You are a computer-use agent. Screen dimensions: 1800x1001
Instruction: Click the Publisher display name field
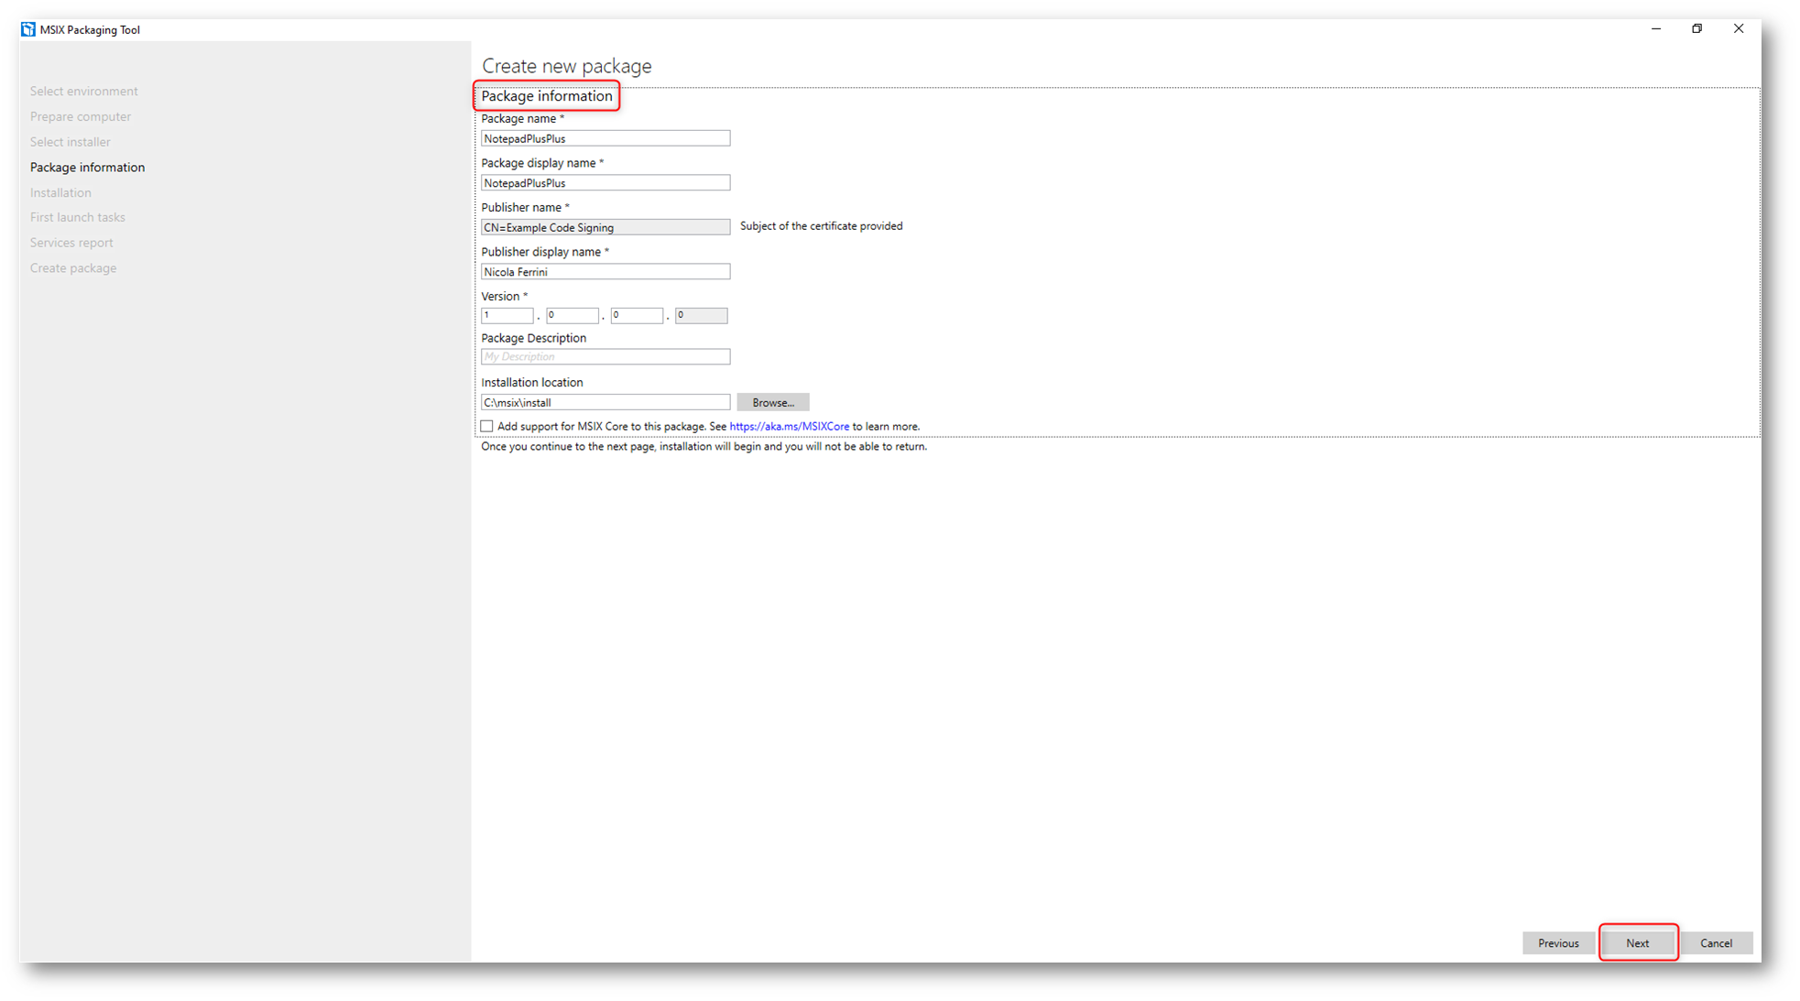[605, 272]
